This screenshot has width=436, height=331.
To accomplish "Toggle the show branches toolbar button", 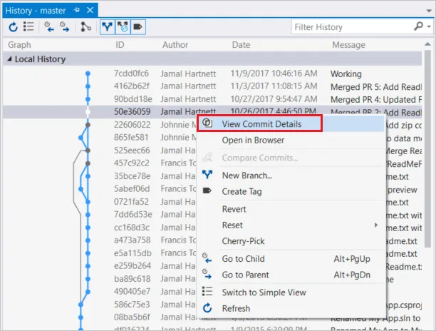I will point(108,27).
